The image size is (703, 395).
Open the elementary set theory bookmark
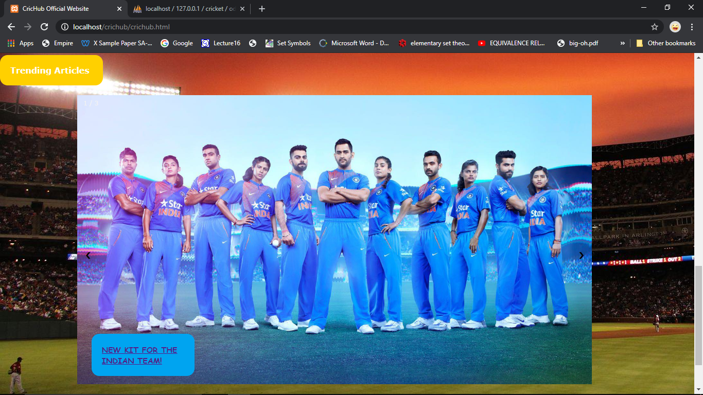point(434,43)
